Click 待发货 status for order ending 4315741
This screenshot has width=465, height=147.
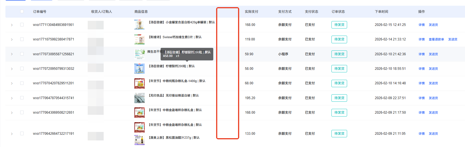point(339,98)
